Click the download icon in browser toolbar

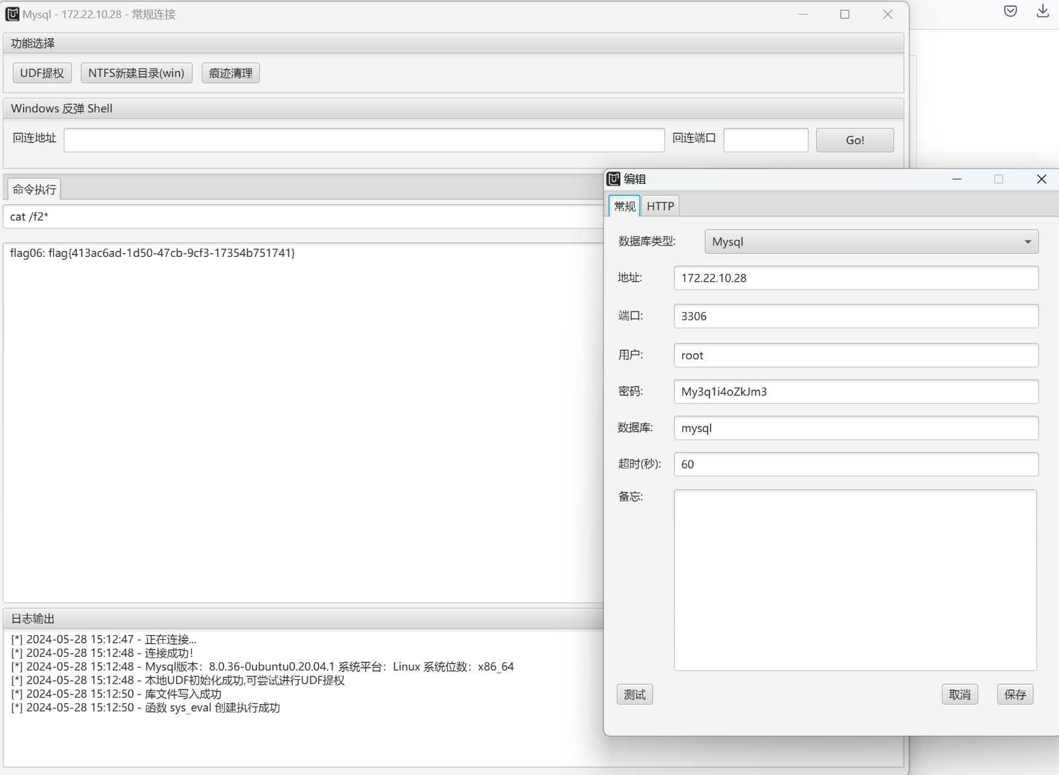tap(1042, 11)
